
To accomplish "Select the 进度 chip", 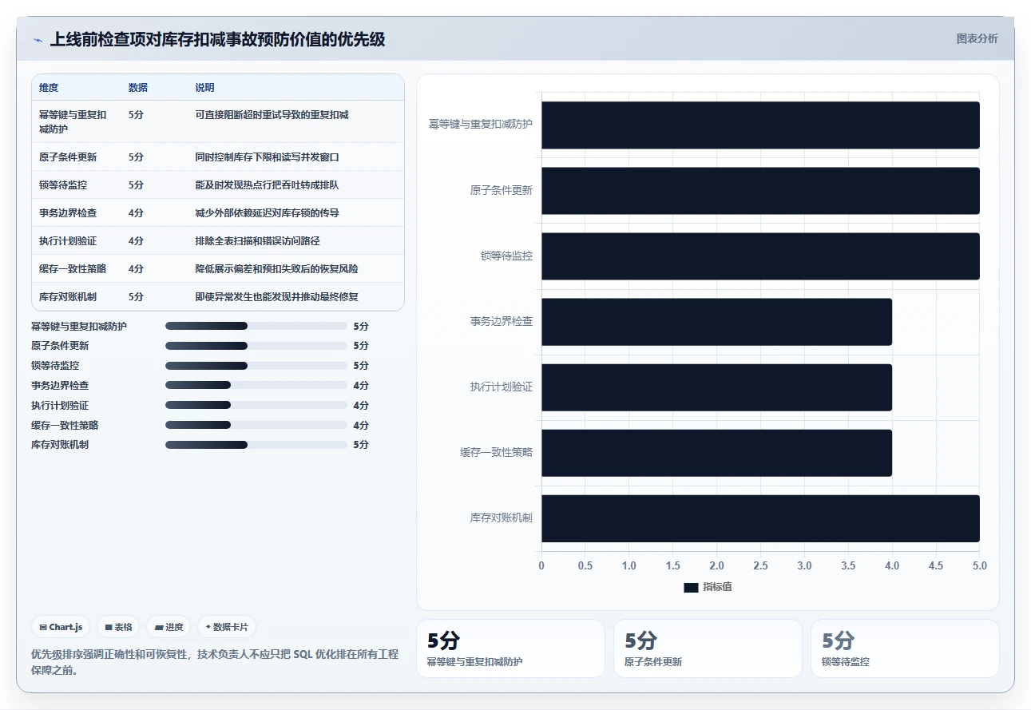I will [x=169, y=627].
